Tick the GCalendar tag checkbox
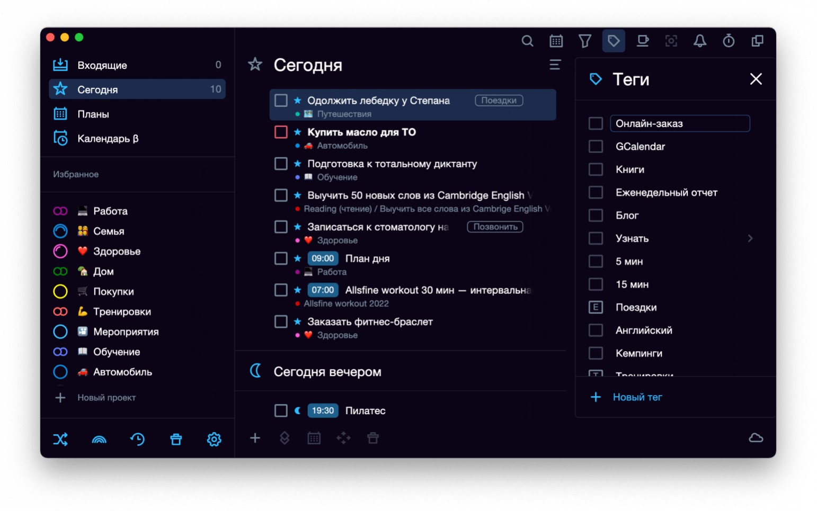The image size is (817, 511). (x=596, y=146)
